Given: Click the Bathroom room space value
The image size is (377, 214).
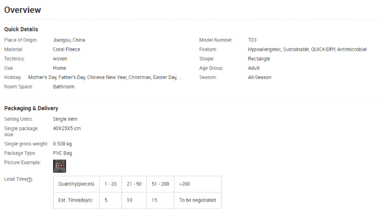Looking at the screenshot, I should (64, 87).
